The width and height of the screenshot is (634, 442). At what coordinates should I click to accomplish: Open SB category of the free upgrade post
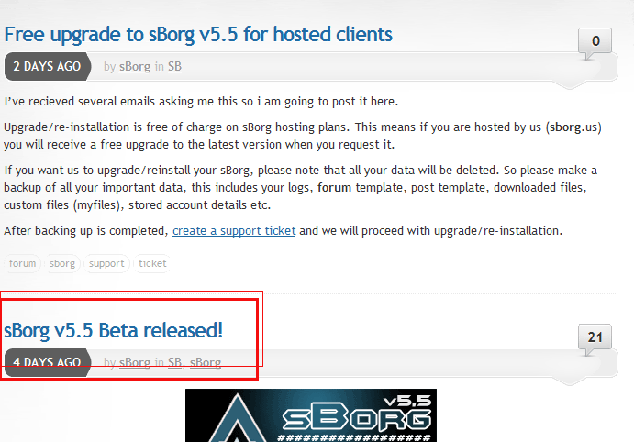174,66
